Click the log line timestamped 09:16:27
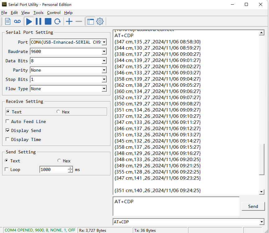 (158, 153)
